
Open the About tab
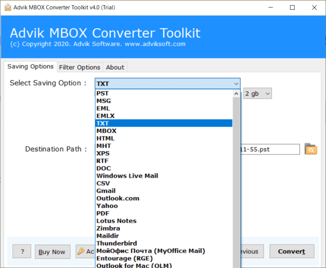(x=115, y=67)
